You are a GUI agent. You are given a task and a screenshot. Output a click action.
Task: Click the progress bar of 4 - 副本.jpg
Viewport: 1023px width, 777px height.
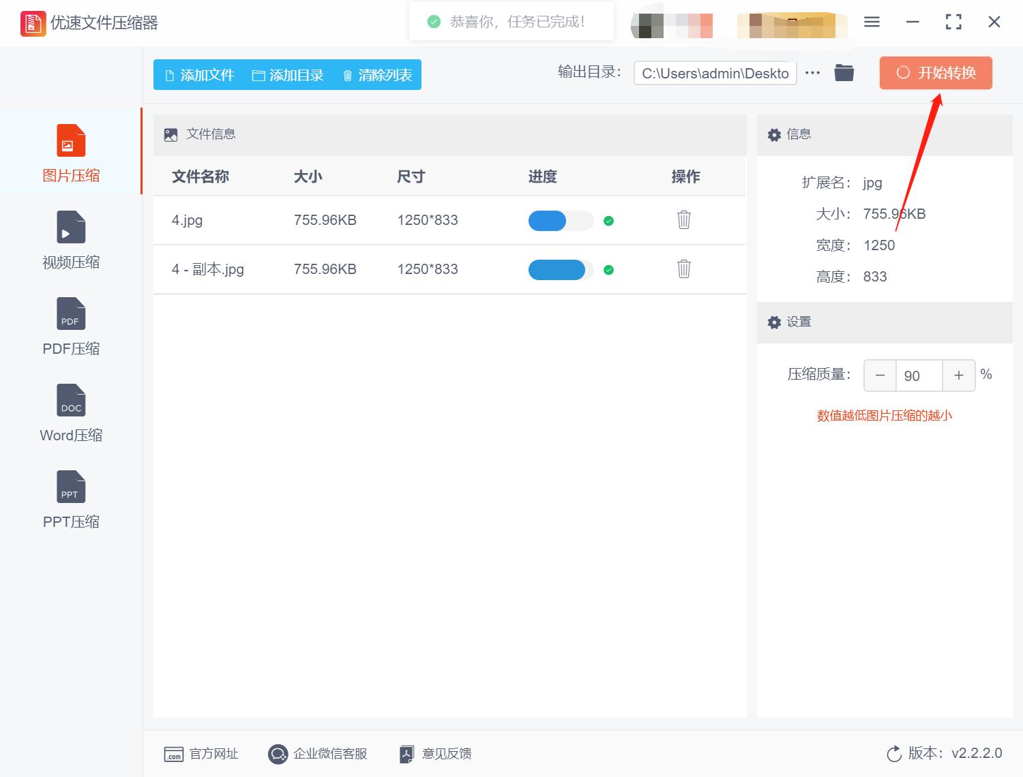click(x=557, y=269)
